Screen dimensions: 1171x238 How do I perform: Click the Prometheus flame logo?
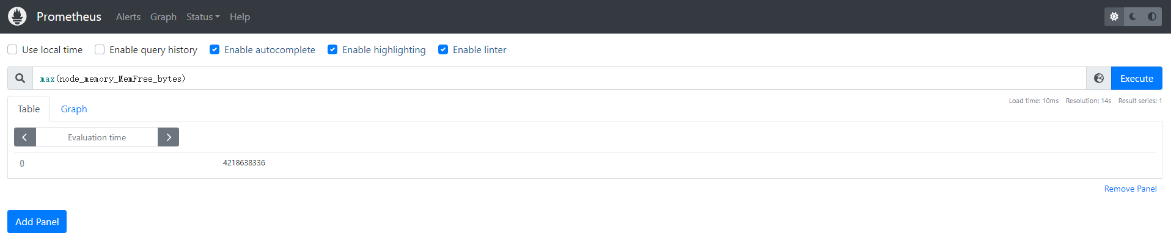pos(17,16)
